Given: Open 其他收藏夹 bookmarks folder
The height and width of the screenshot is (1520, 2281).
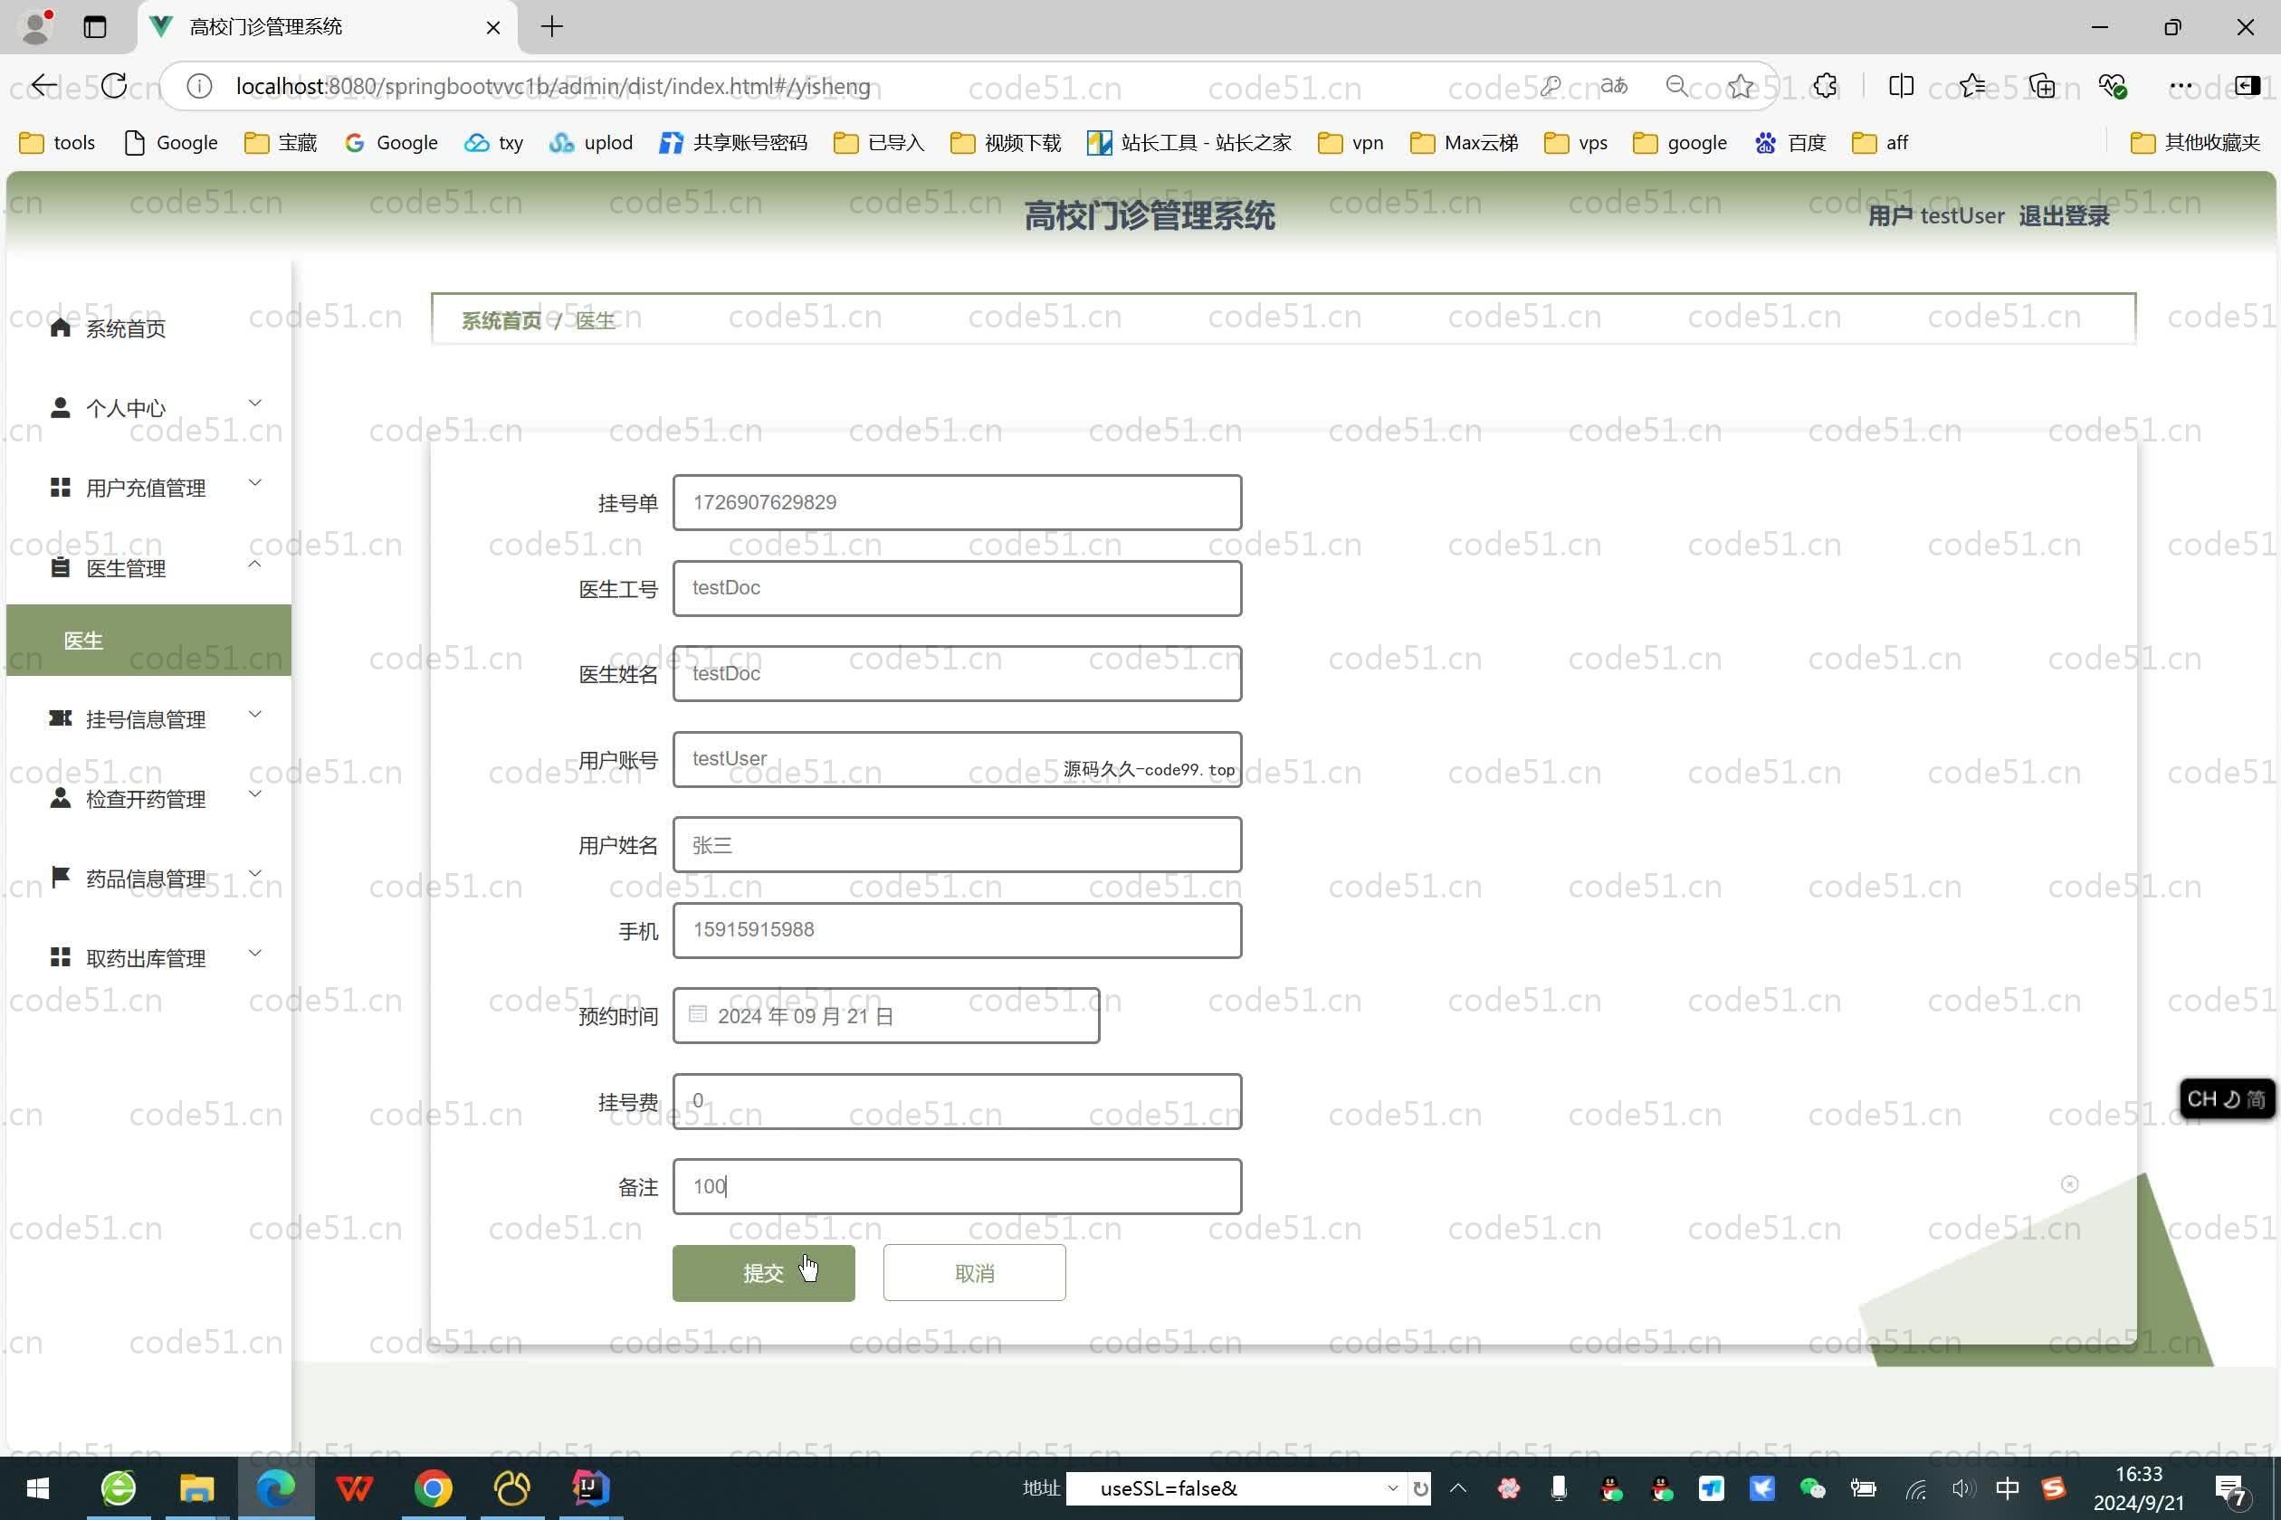Looking at the screenshot, I should click(2196, 143).
